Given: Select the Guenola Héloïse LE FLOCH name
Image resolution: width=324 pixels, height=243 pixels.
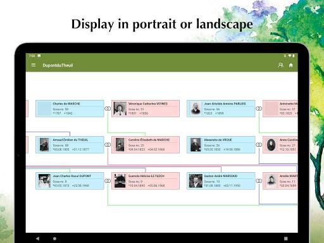Looking at the screenshot, I should click(x=146, y=176).
